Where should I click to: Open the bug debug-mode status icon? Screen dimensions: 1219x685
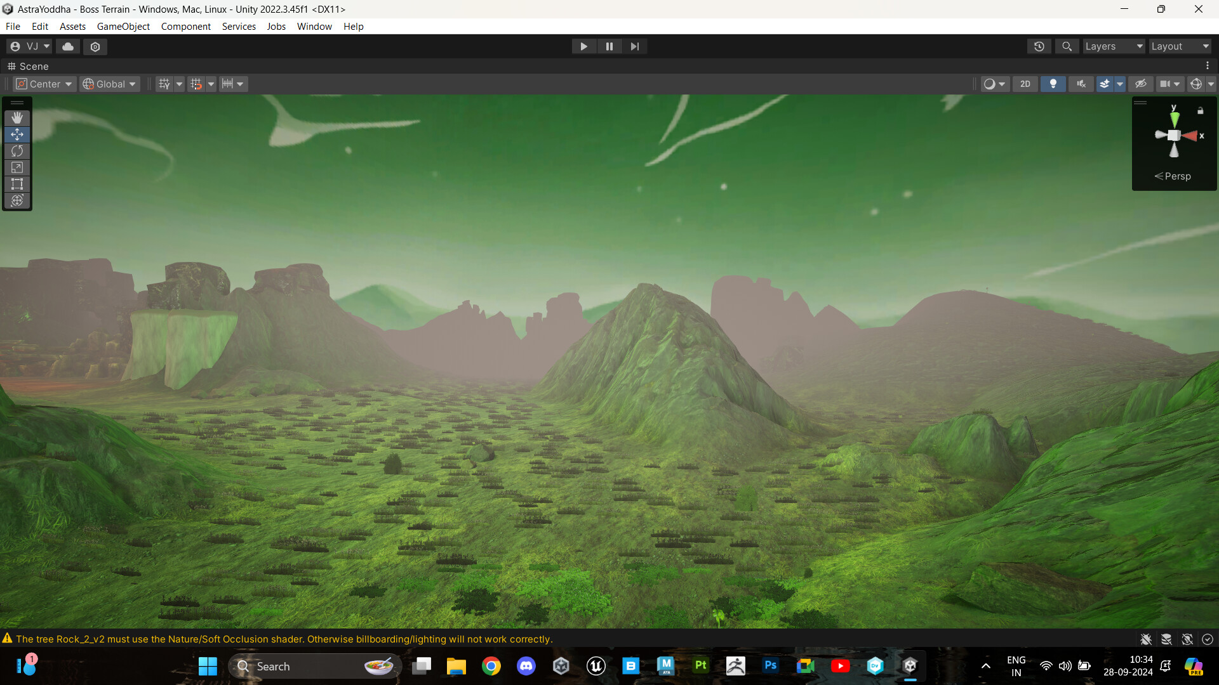pos(1146,639)
